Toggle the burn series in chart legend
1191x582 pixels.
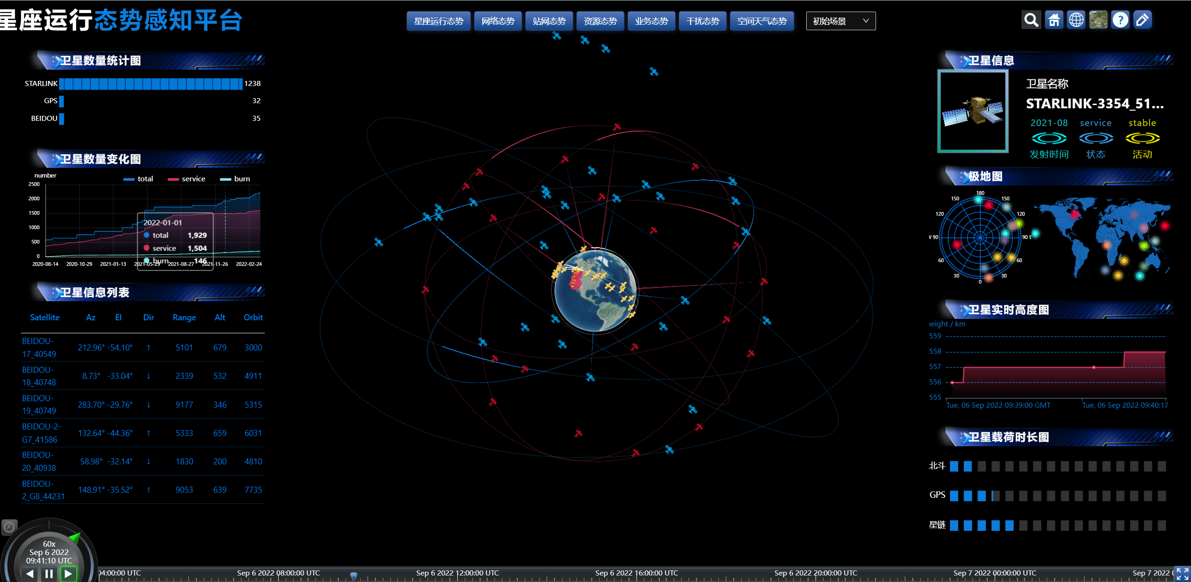(235, 179)
